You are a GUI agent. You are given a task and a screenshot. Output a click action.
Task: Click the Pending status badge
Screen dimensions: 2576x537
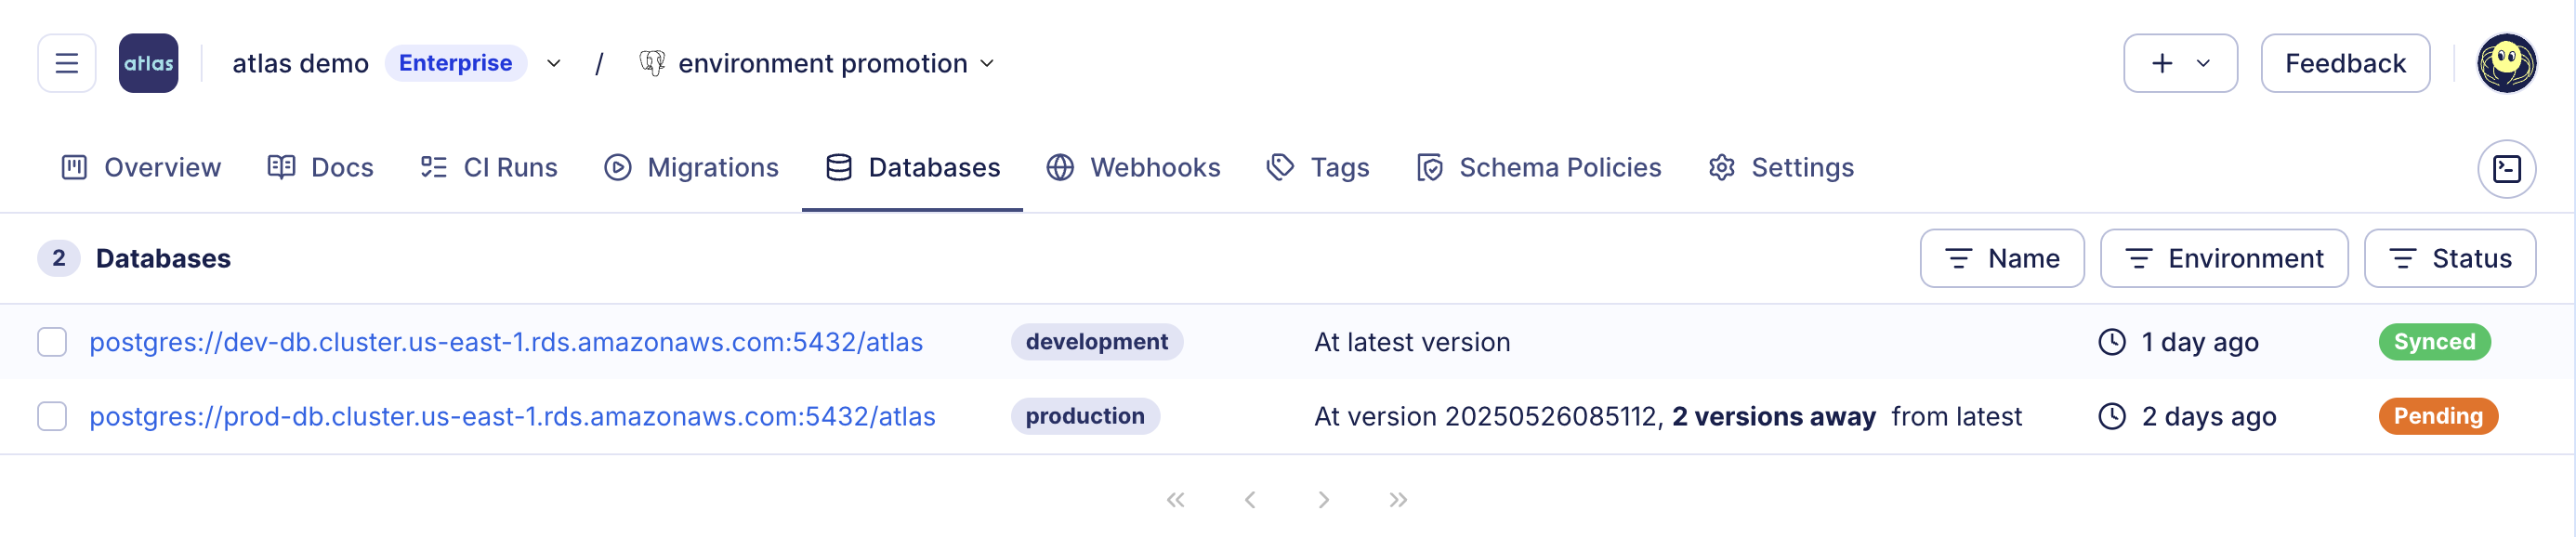(2437, 416)
